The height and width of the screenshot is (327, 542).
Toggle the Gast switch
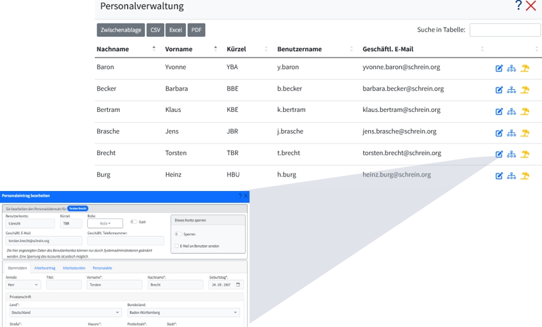[134, 222]
